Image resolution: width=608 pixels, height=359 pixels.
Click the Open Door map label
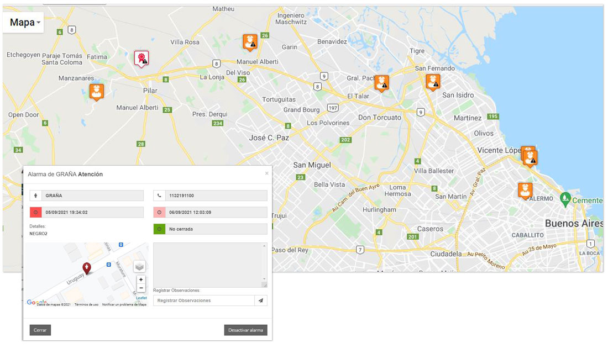(x=24, y=115)
